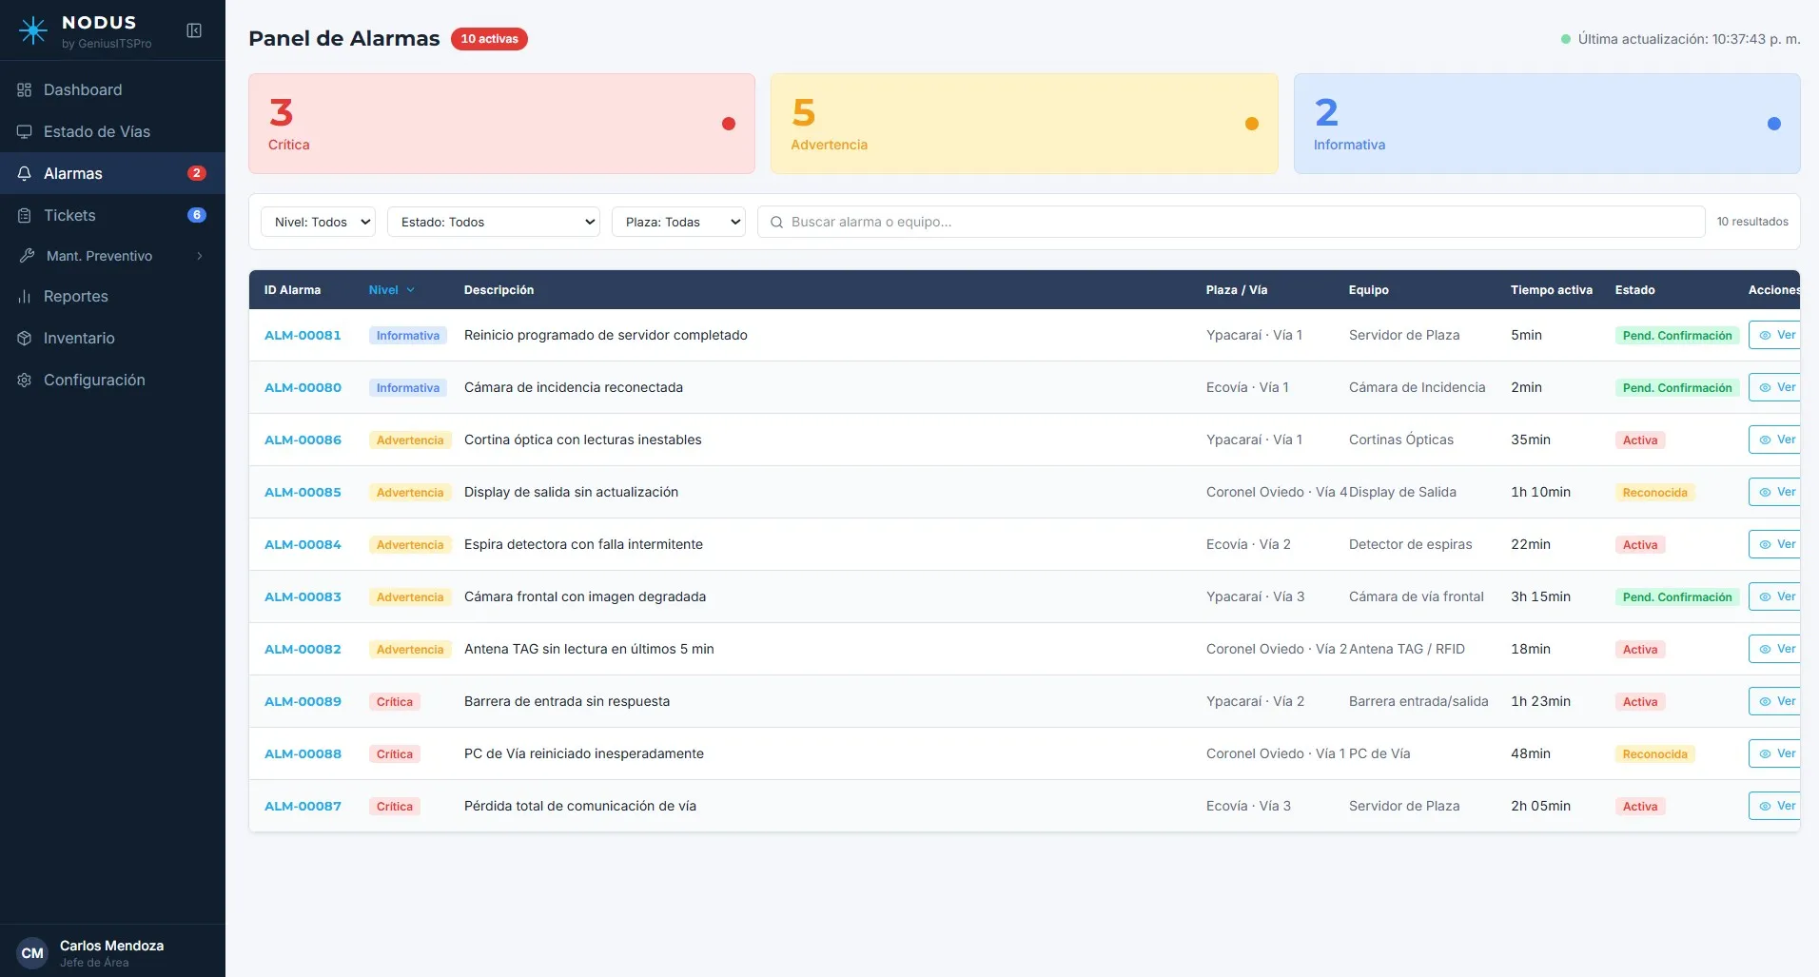
Task: Open alarm link ALM-00083
Action: (303, 596)
